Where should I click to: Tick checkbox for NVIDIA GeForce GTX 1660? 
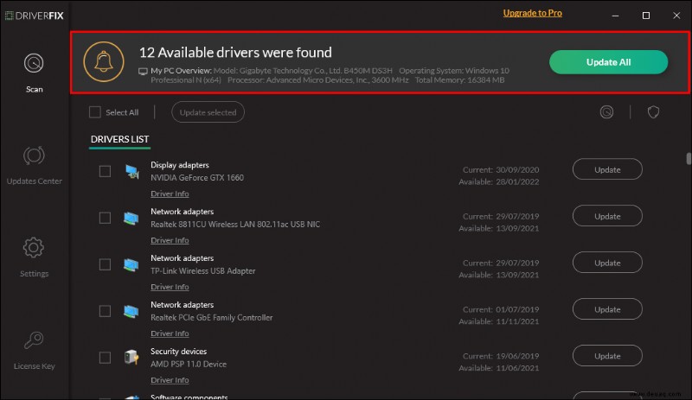click(105, 171)
